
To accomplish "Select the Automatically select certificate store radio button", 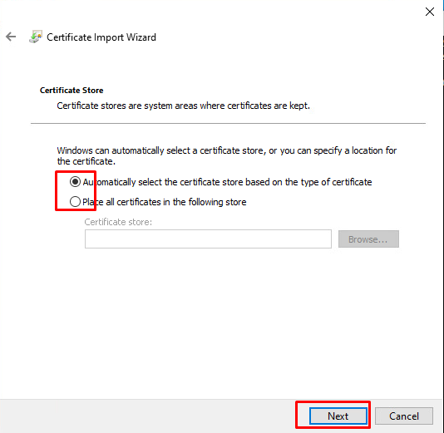I will [75, 182].
